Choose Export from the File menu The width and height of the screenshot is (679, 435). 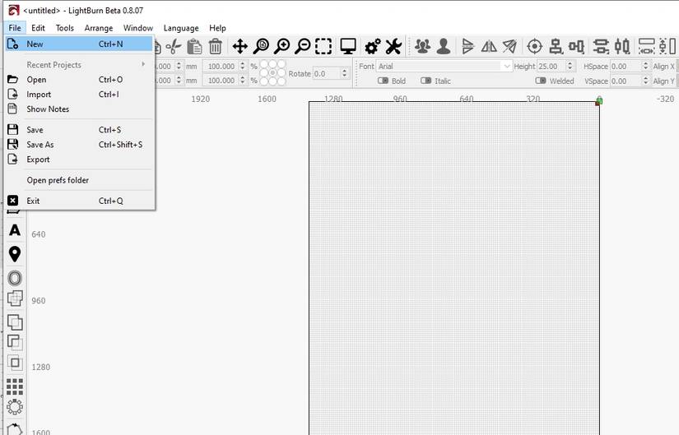coord(79,160)
